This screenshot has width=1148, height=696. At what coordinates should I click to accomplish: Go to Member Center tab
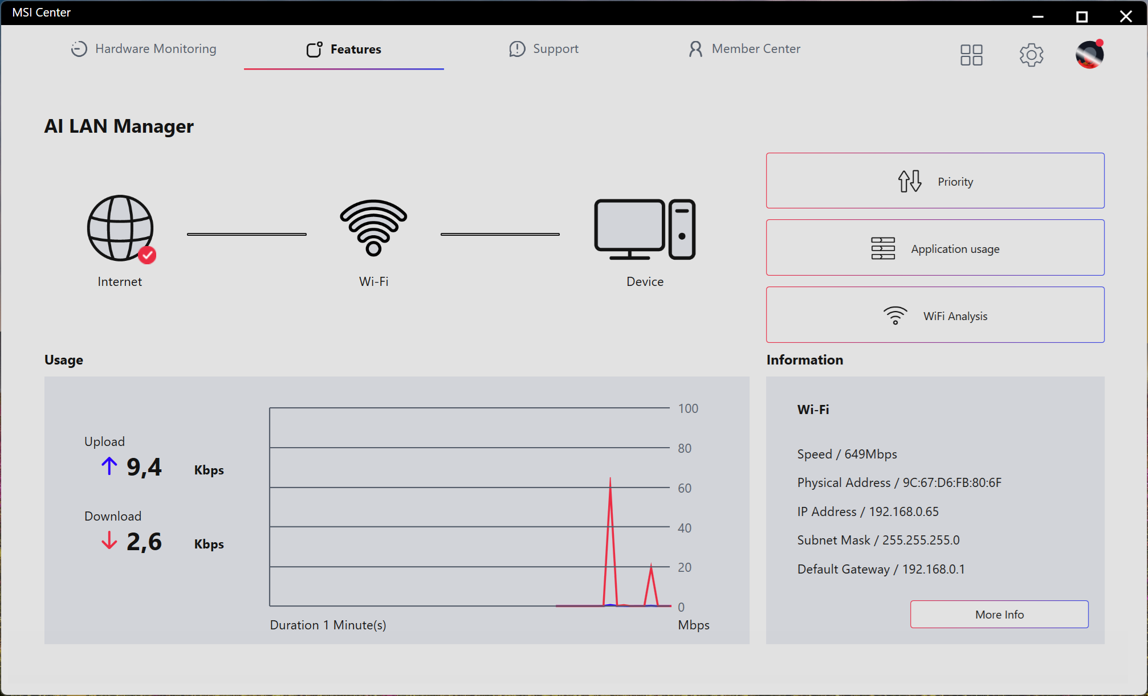pos(744,49)
